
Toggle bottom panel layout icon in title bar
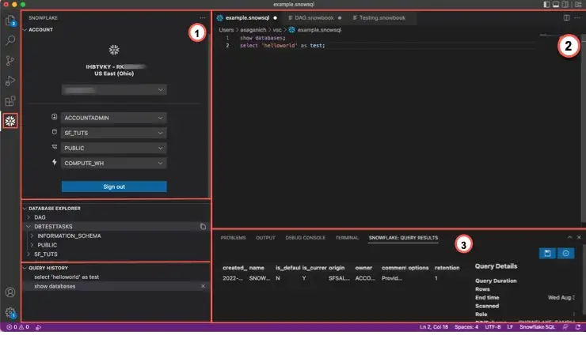coord(556,5)
